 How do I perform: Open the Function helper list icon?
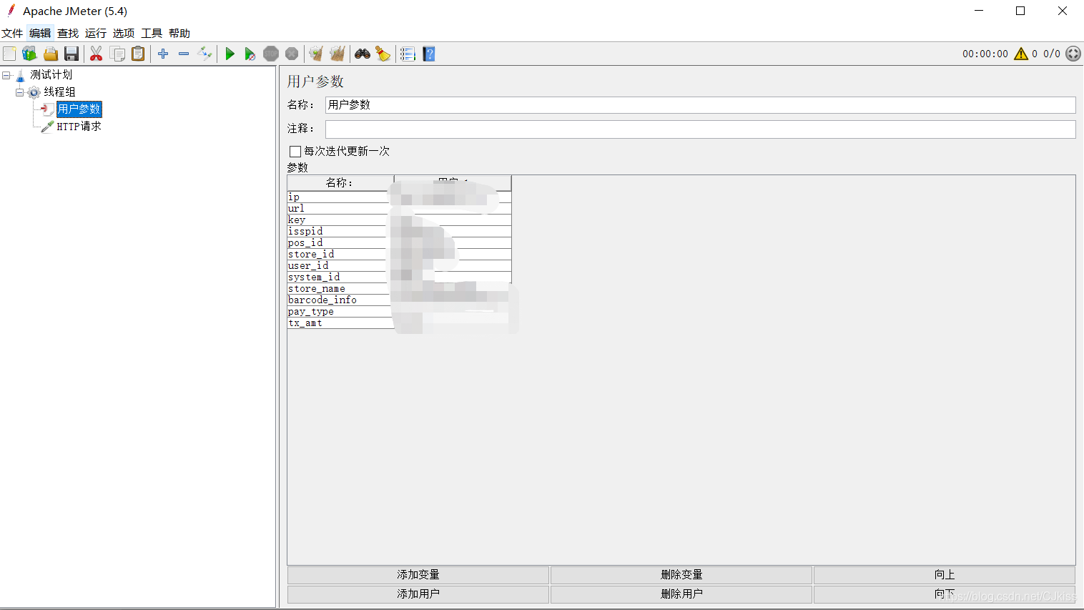click(x=408, y=54)
